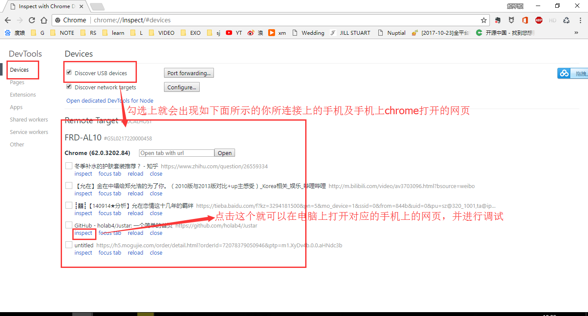Close the untitled mogujie page
Screen dimensions: 588x316
point(156,253)
